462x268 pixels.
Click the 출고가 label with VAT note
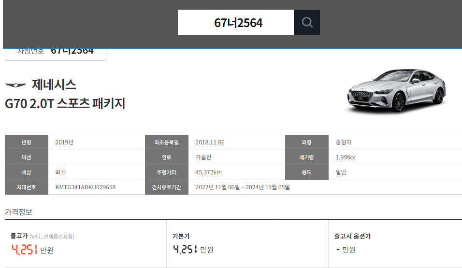(43, 236)
